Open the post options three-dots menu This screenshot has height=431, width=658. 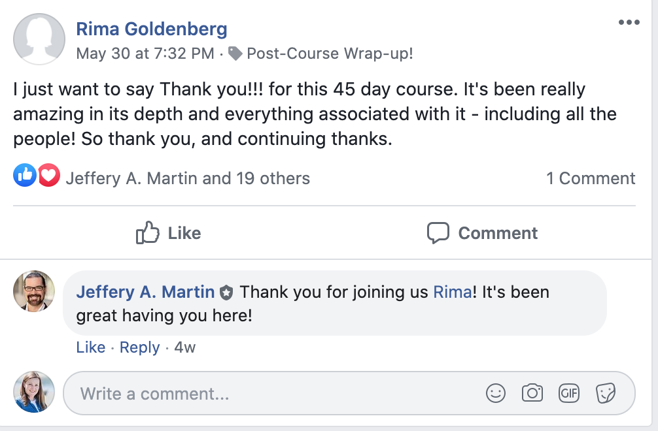click(x=629, y=23)
